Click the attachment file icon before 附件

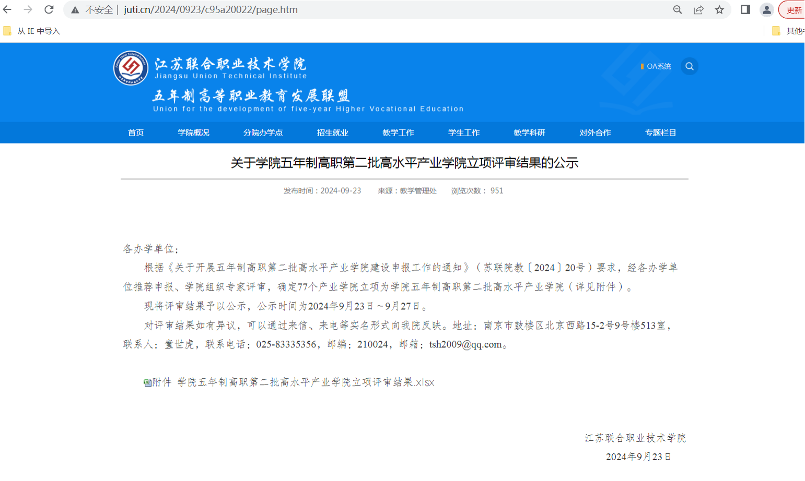tap(146, 382)
